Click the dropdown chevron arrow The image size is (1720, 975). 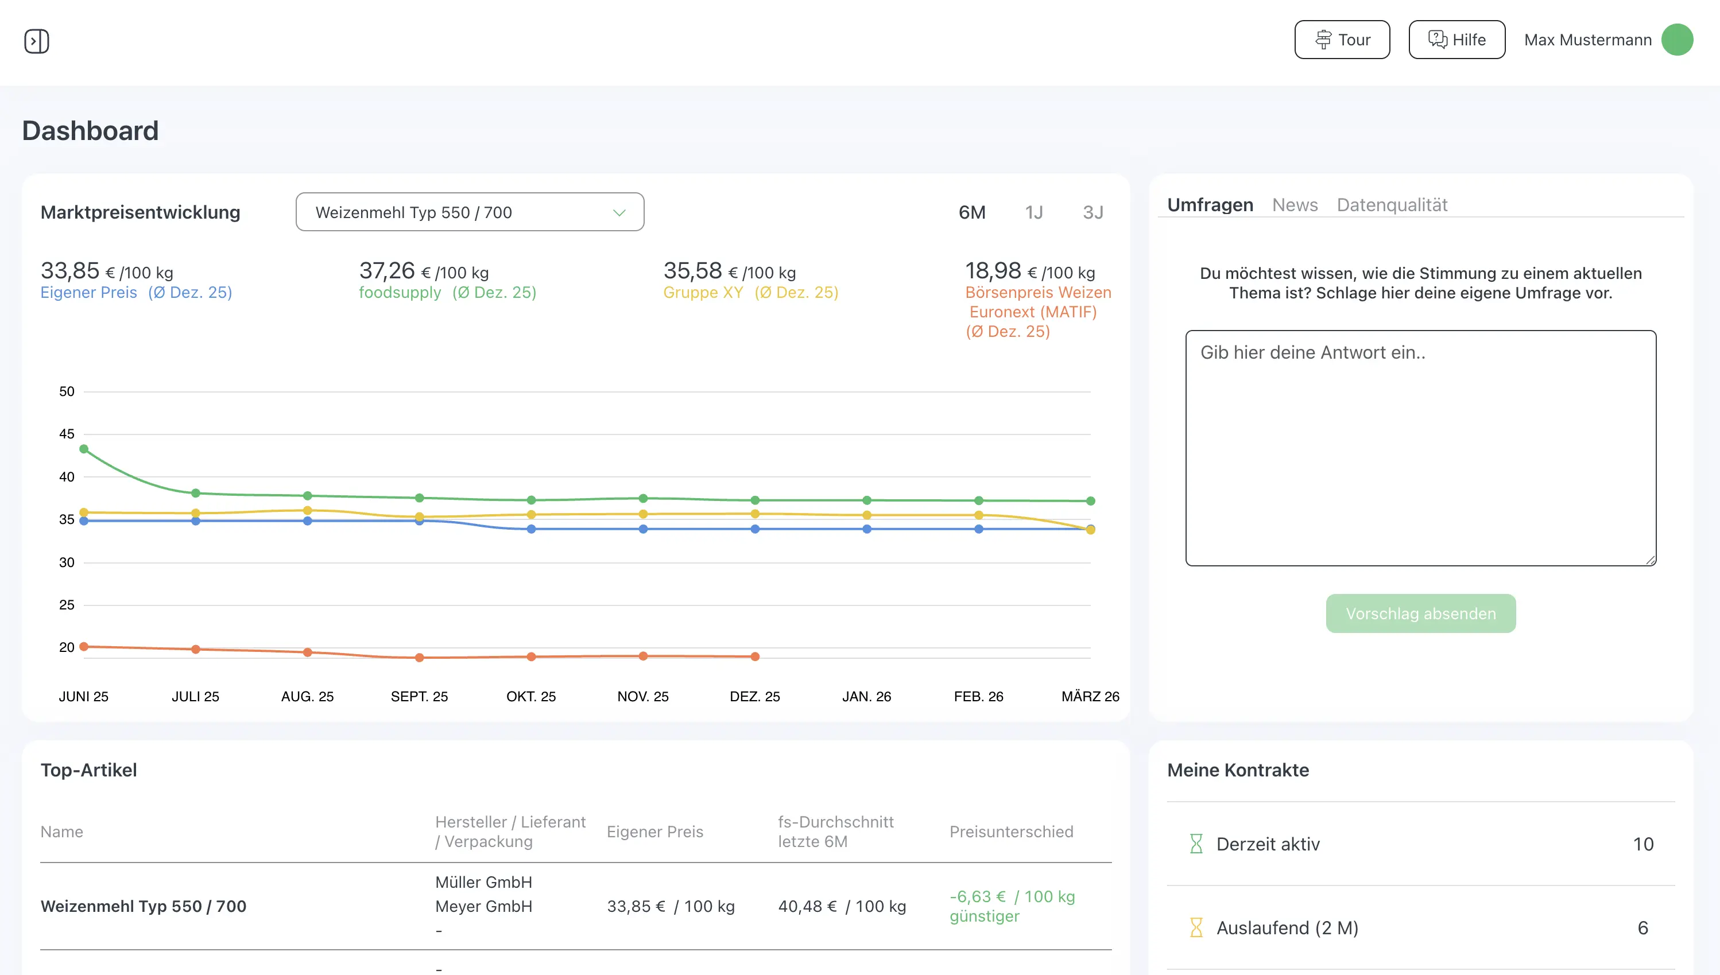(619, 213)
